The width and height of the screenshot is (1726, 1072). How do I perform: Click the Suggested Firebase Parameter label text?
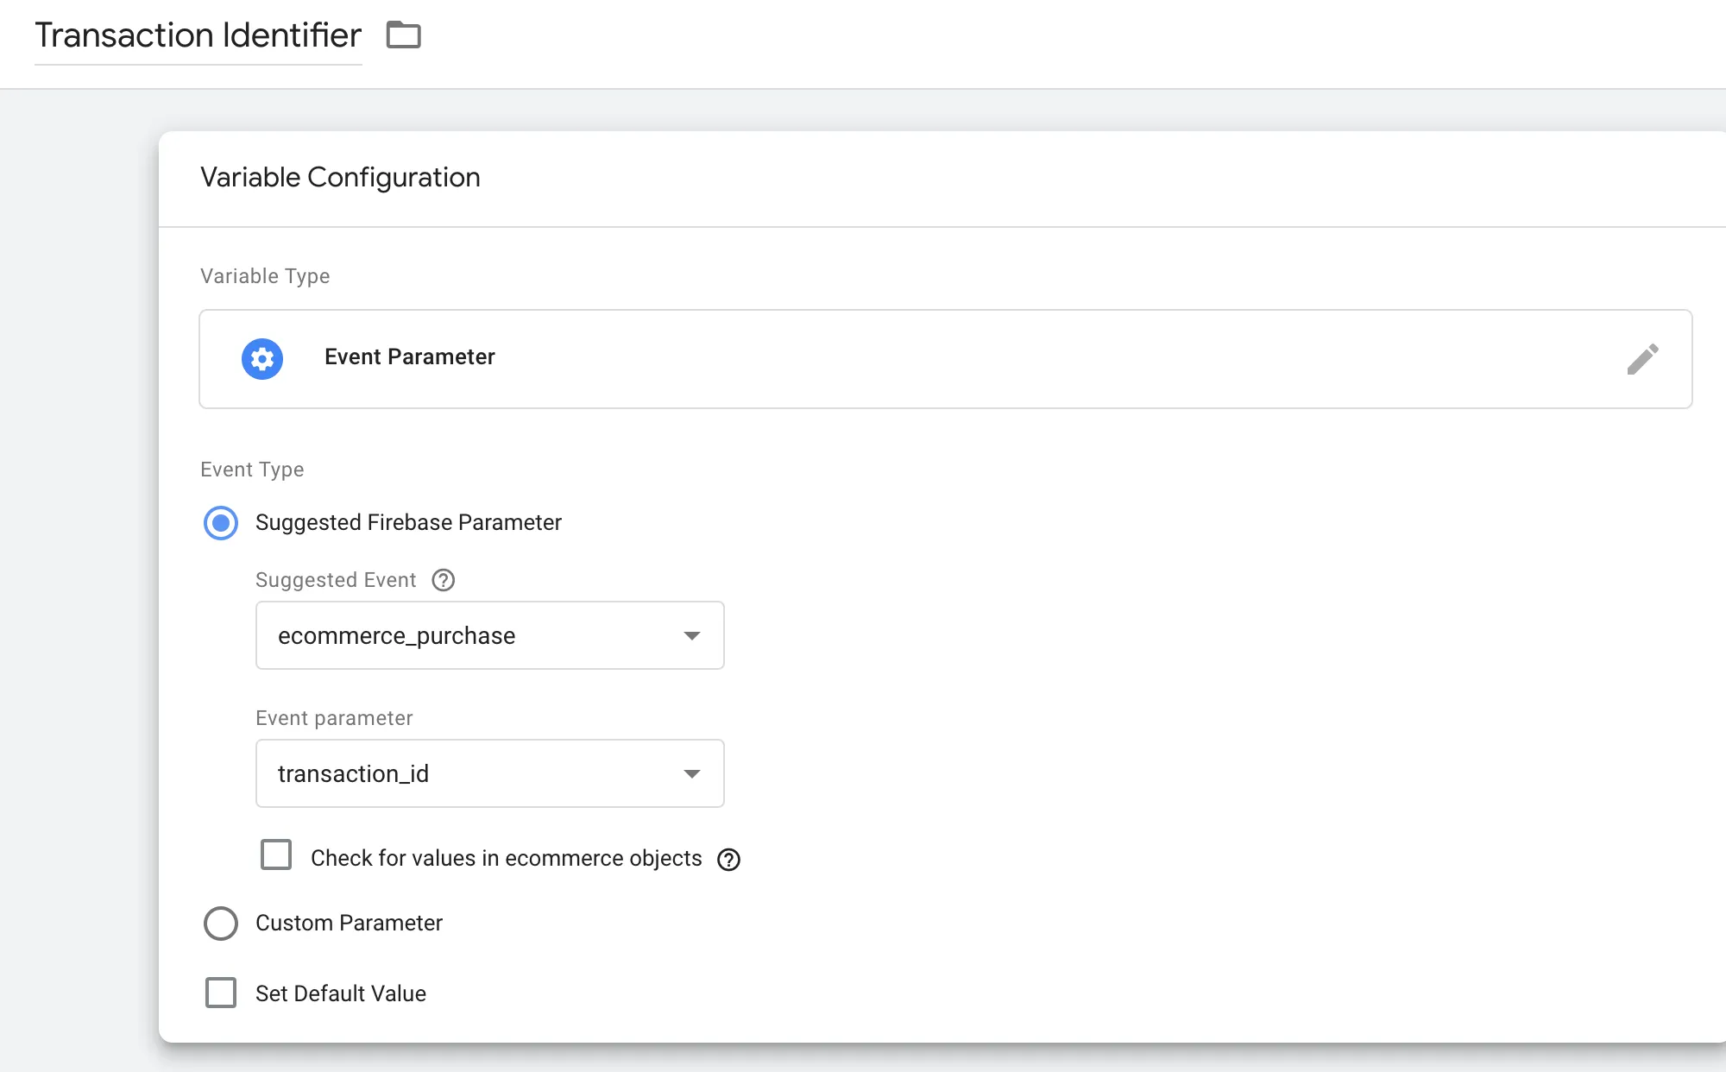[x=408, y=523]
